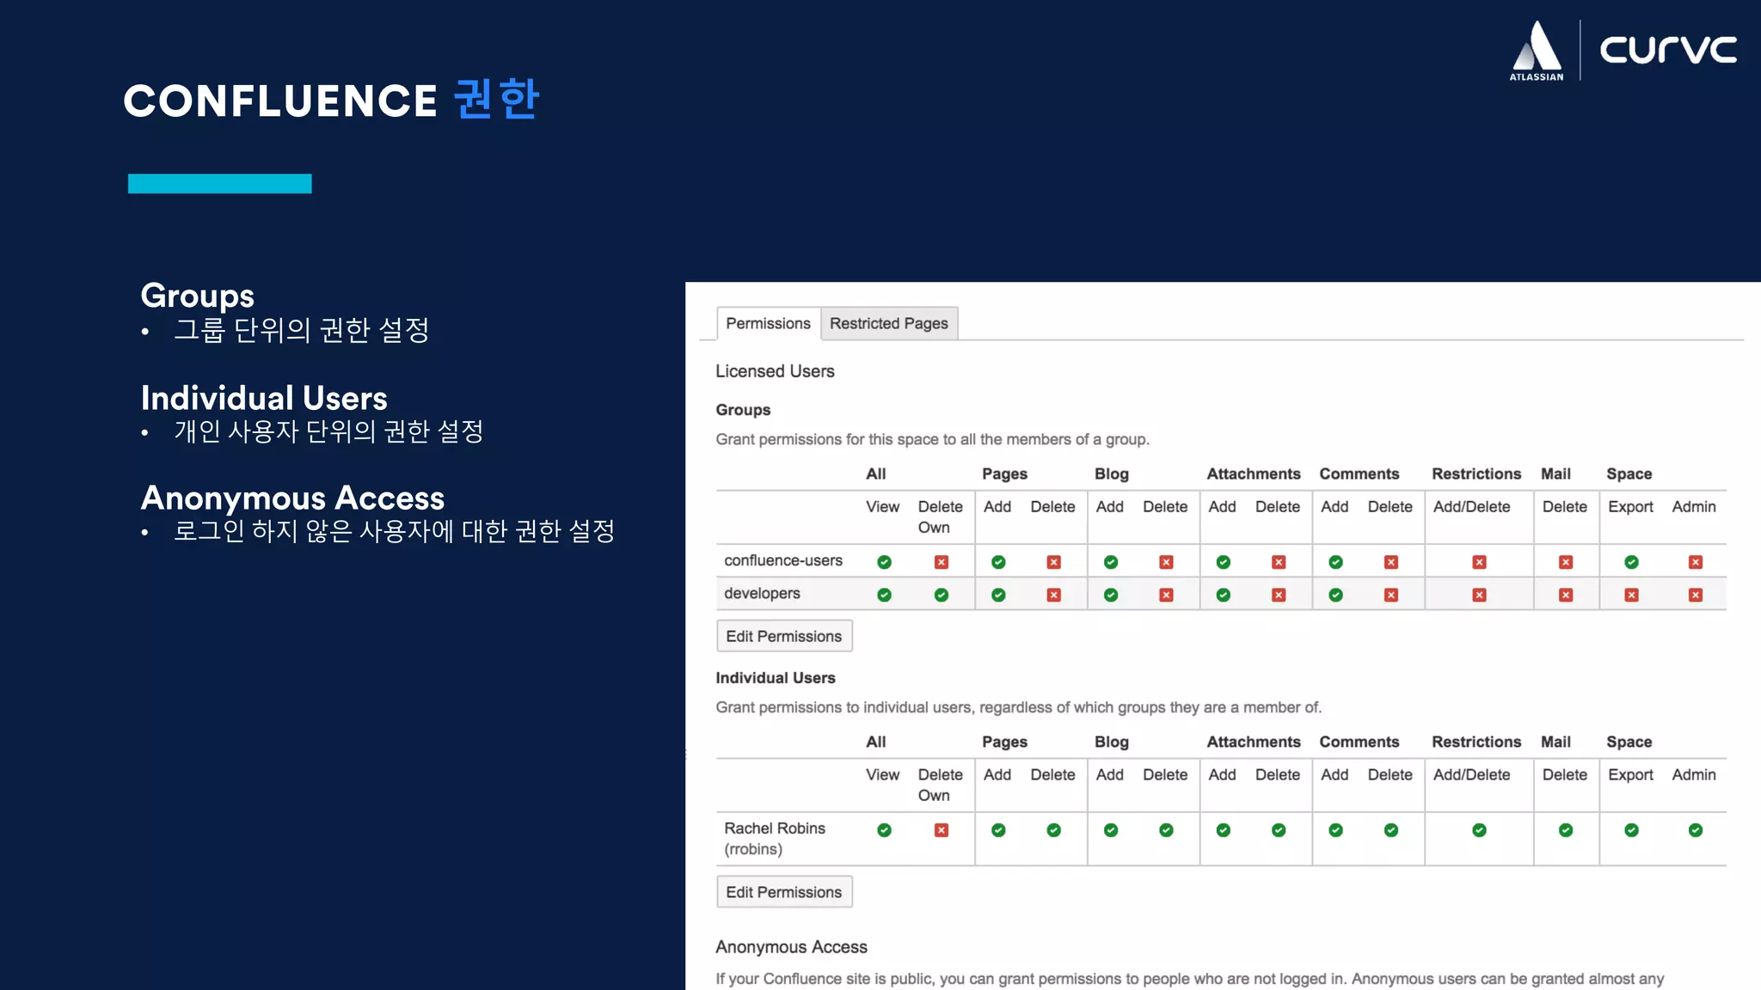Click developers Attachments Delete cross icon
Viewport: 1761px width, 990px height.
[x=1279, y=595]
